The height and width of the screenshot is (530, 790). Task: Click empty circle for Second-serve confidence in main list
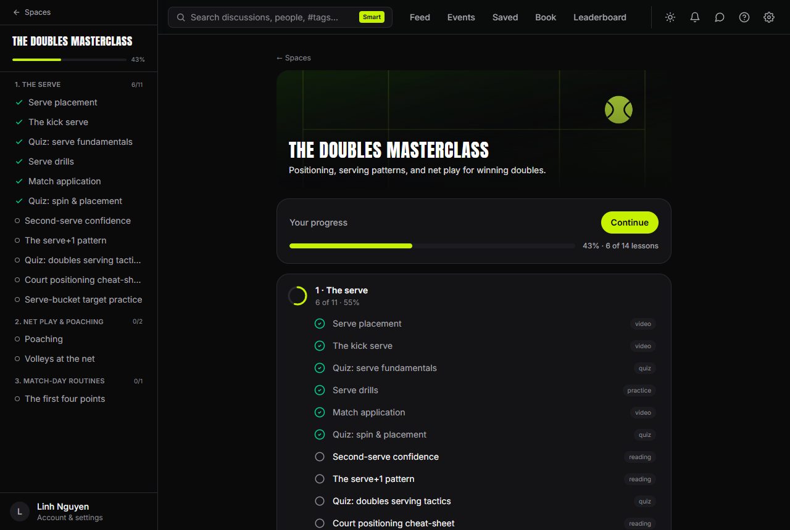tap(320, 457)
